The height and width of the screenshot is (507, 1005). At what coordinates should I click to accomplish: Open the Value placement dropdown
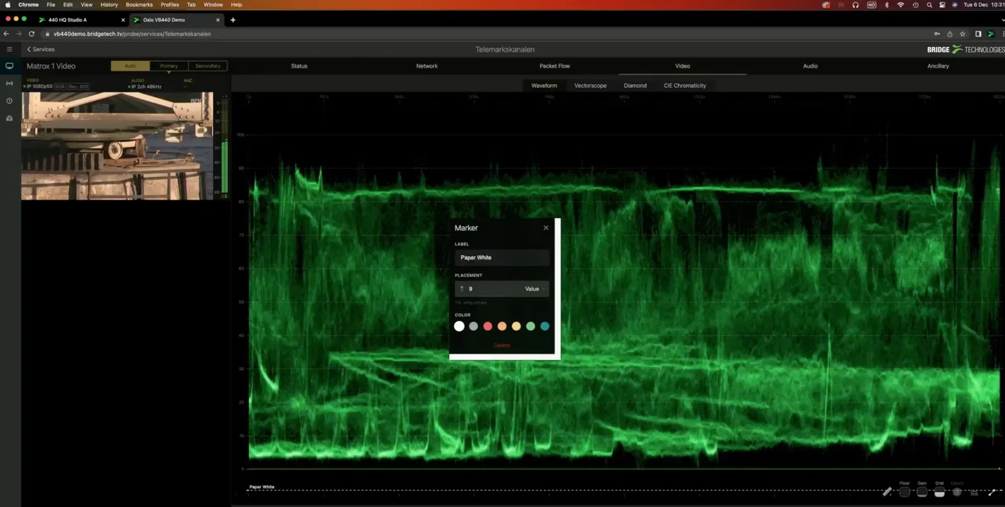click(x=535, y=289)
